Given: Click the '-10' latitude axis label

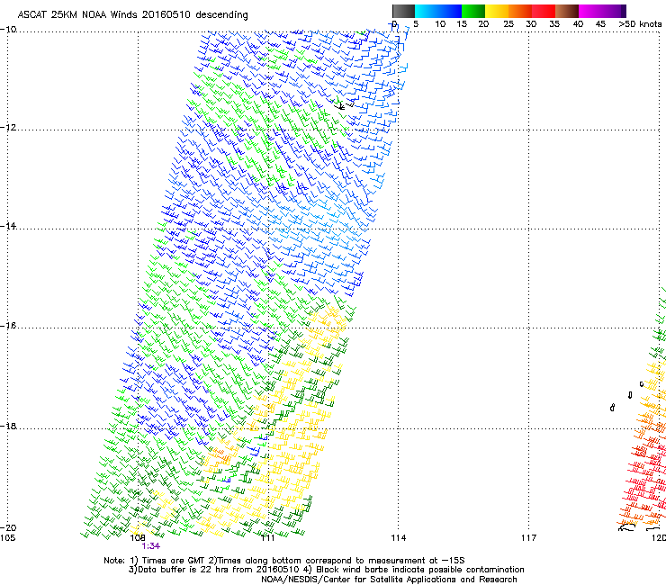Looking at the screenshot, I should coord(8,30).
